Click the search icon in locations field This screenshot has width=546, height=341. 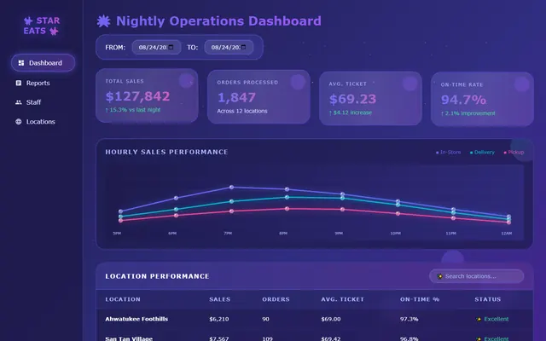click(x=440, y=276)
